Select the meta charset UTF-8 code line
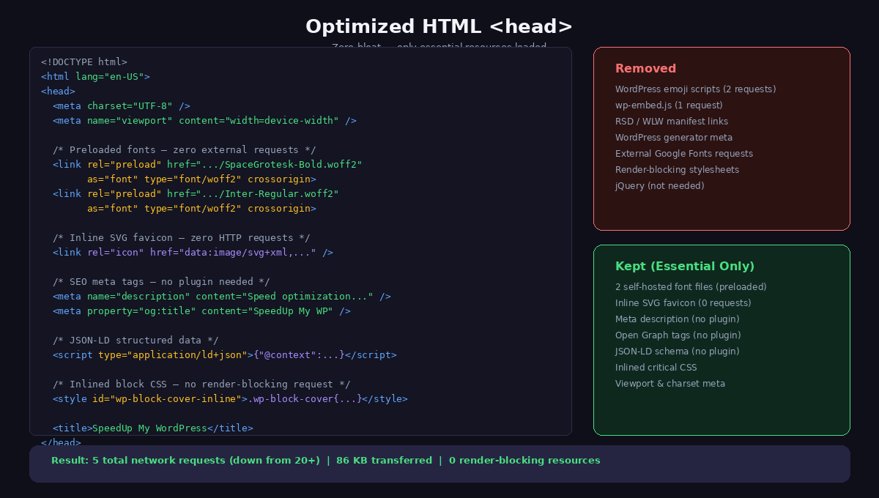This screenshot has width=879, height=498. pos(119,105)
